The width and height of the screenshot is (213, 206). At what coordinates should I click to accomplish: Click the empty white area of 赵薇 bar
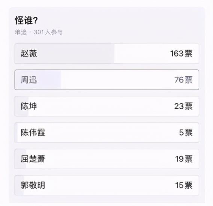click(142, 54)
